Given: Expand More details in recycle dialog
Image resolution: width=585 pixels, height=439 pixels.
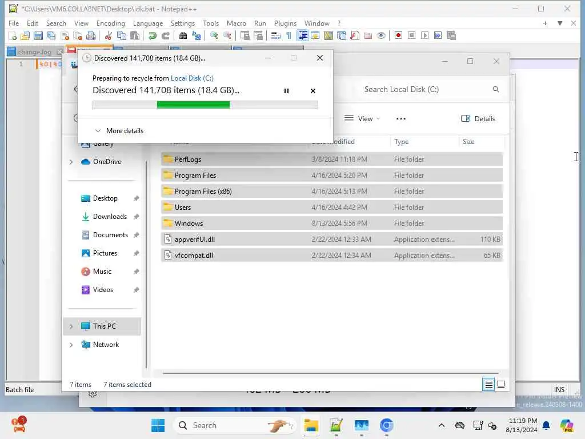Looking at the screenshot, I should pyautogui.click(x=119, y=131).
